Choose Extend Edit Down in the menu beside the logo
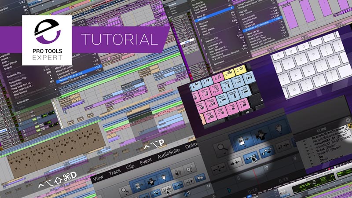Viewport: 352px width, 198px height. [67, 74]
